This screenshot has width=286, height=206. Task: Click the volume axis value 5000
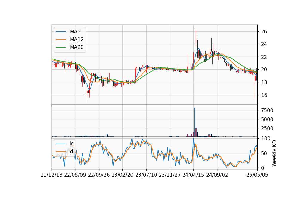pyautogui.click(x=267, y=119)
